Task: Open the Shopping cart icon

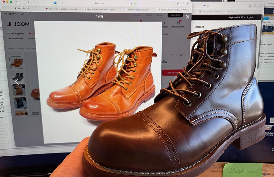Action: (x=178, y=24)
